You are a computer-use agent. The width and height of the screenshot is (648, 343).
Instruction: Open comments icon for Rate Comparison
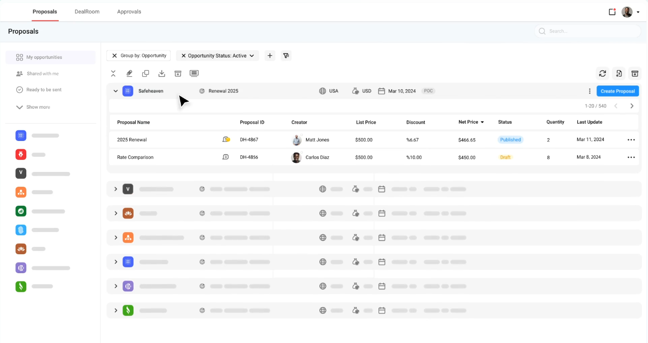point(226,157)
